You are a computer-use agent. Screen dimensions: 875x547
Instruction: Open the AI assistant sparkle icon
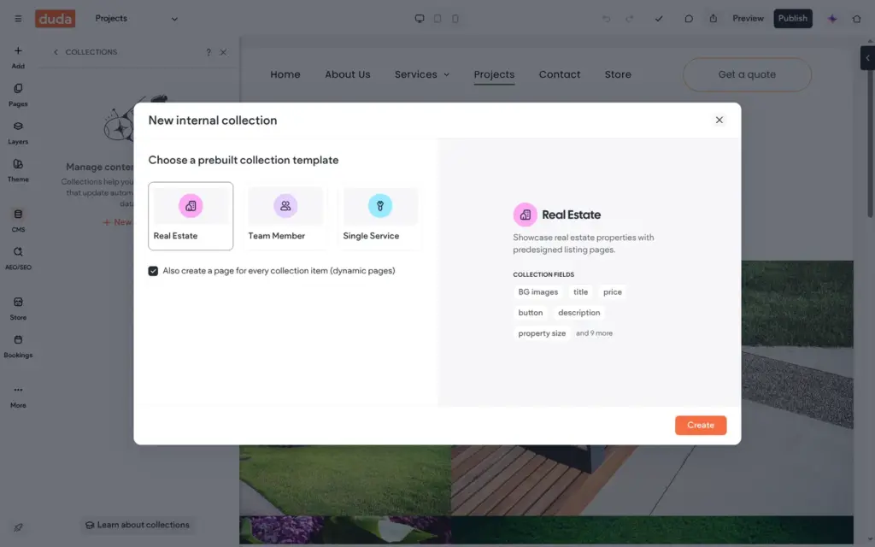[x=832, y=19]
